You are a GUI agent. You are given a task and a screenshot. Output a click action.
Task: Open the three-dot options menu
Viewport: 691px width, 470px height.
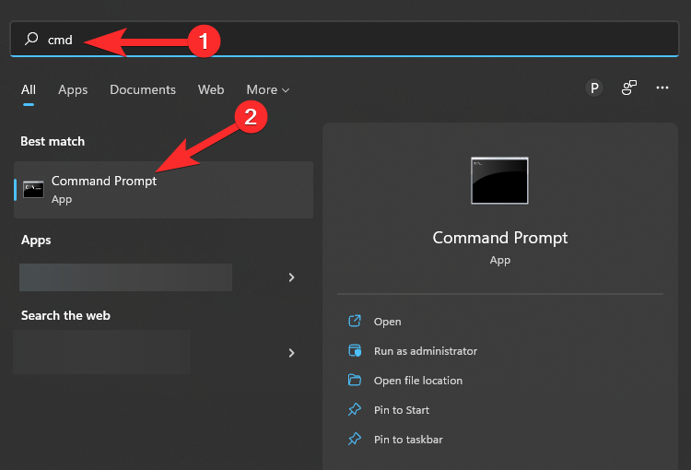pyautogui.click(x=662, y=88)
